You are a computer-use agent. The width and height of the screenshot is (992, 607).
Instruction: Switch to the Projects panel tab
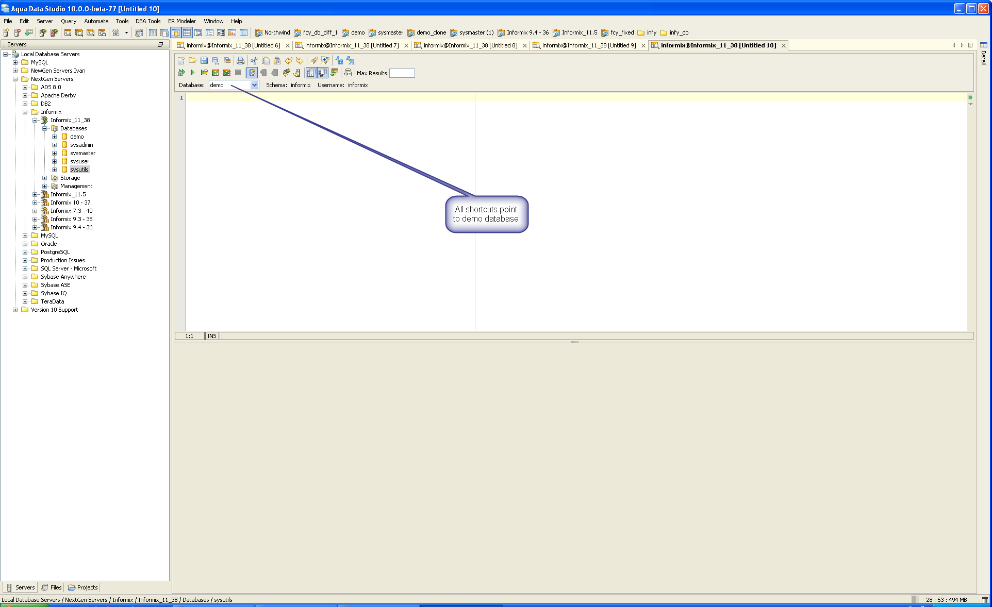(x=82, y=587)
